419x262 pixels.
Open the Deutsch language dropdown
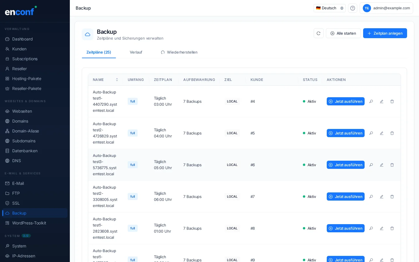click(329, 8)
